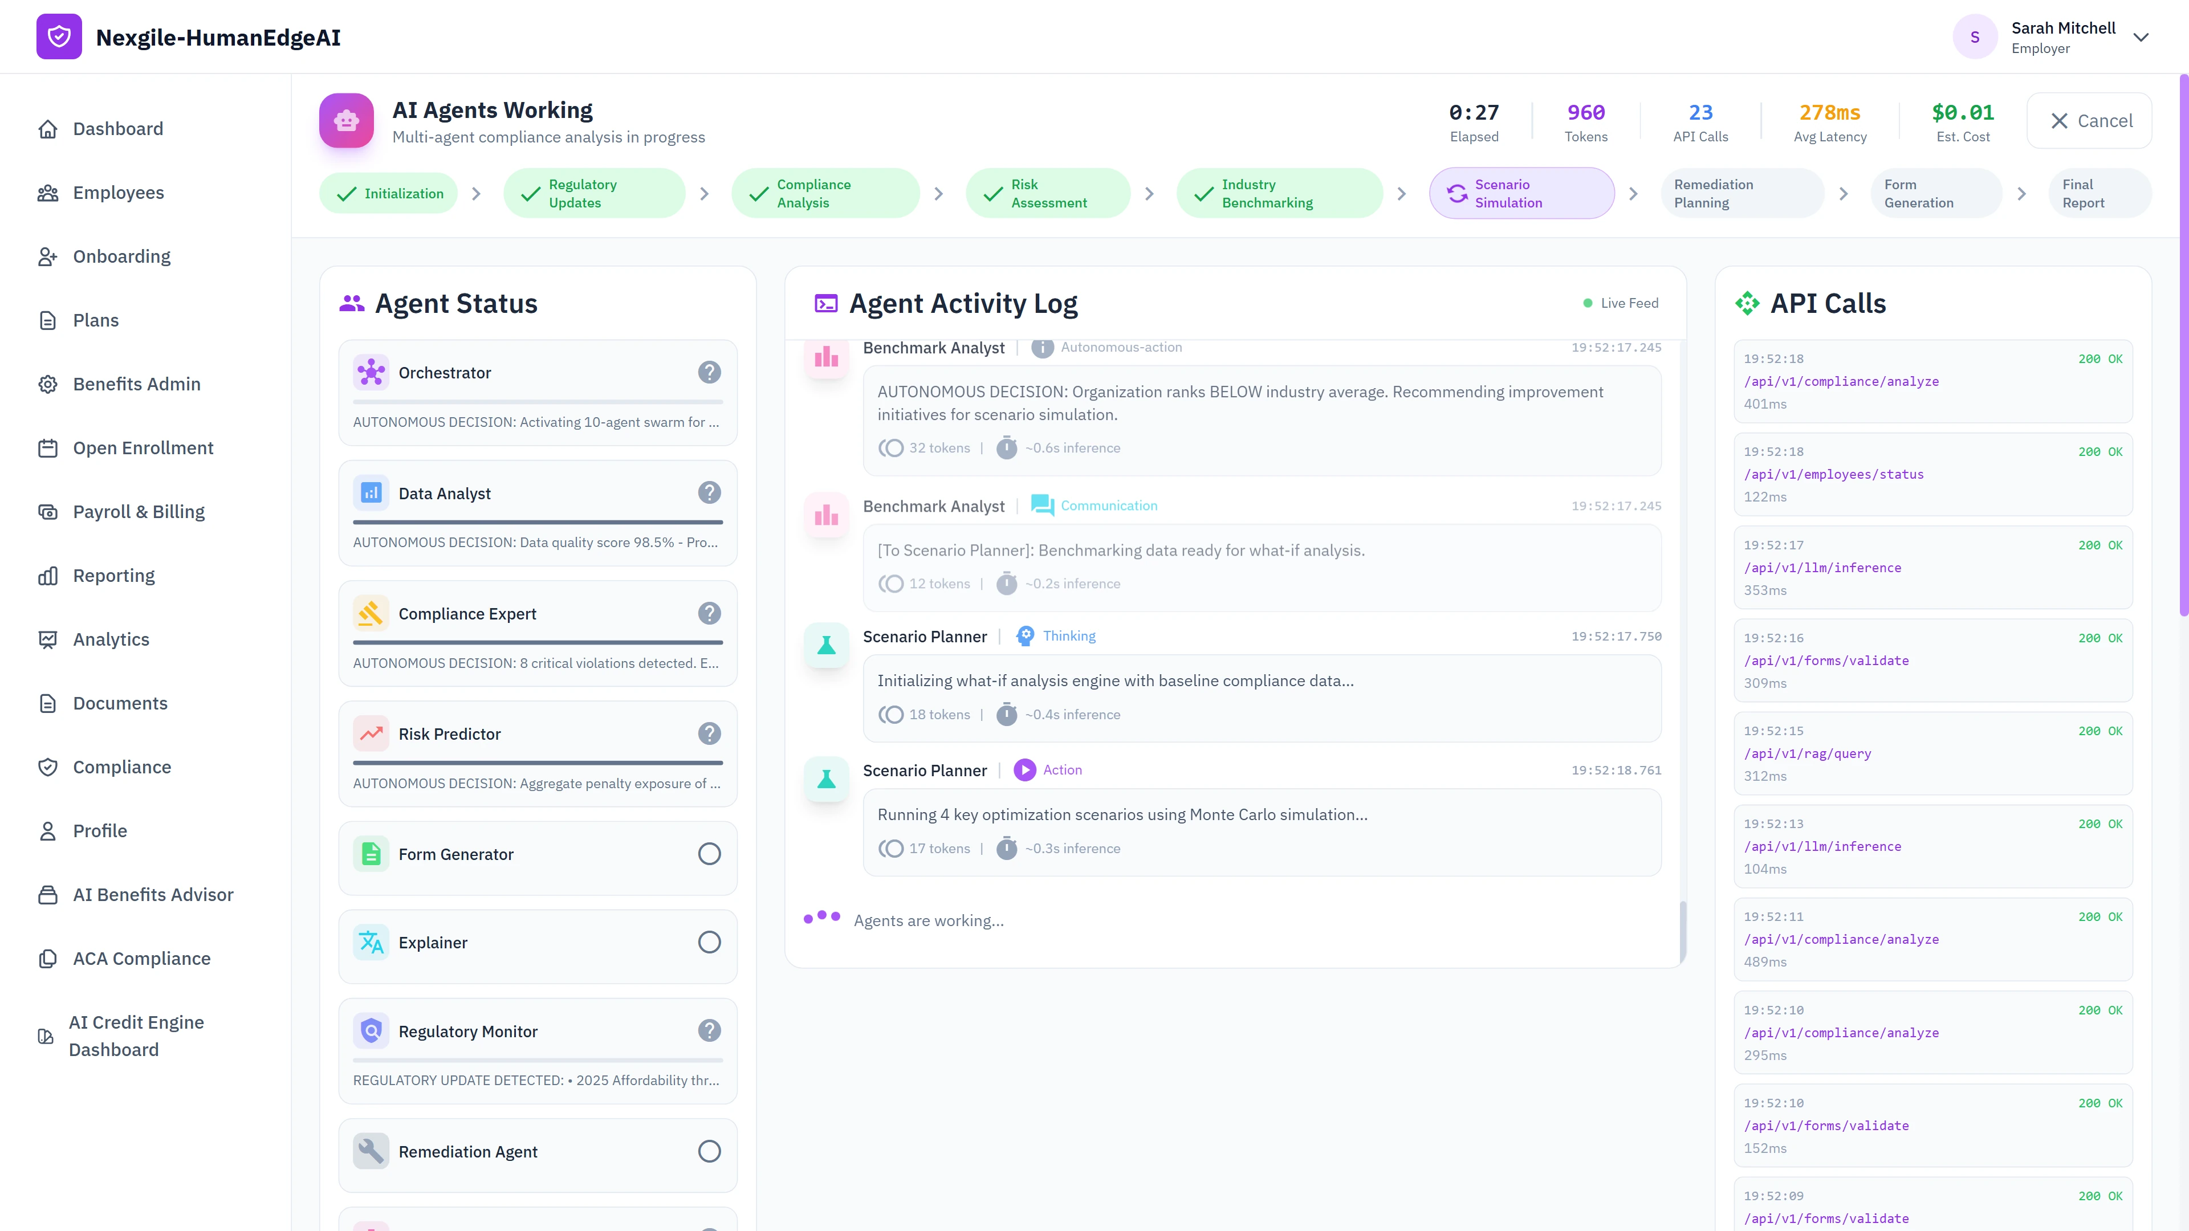Screen dimensions: 2189x1231
Task: Select the Compliance Expert agent icon
Action: (371, 613)
